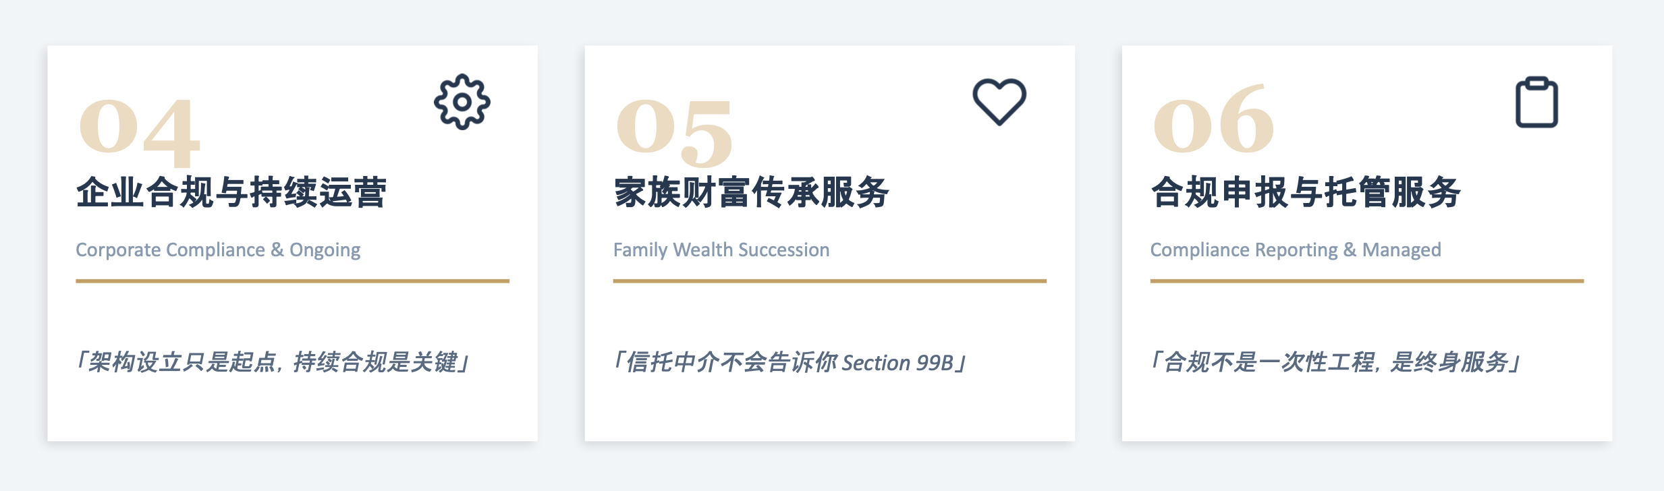Click the clipboard icon on card 06

pyautogui.click(x=1536, y=103)
